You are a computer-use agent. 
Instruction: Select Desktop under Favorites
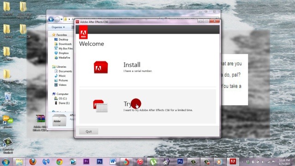[63, 40]
